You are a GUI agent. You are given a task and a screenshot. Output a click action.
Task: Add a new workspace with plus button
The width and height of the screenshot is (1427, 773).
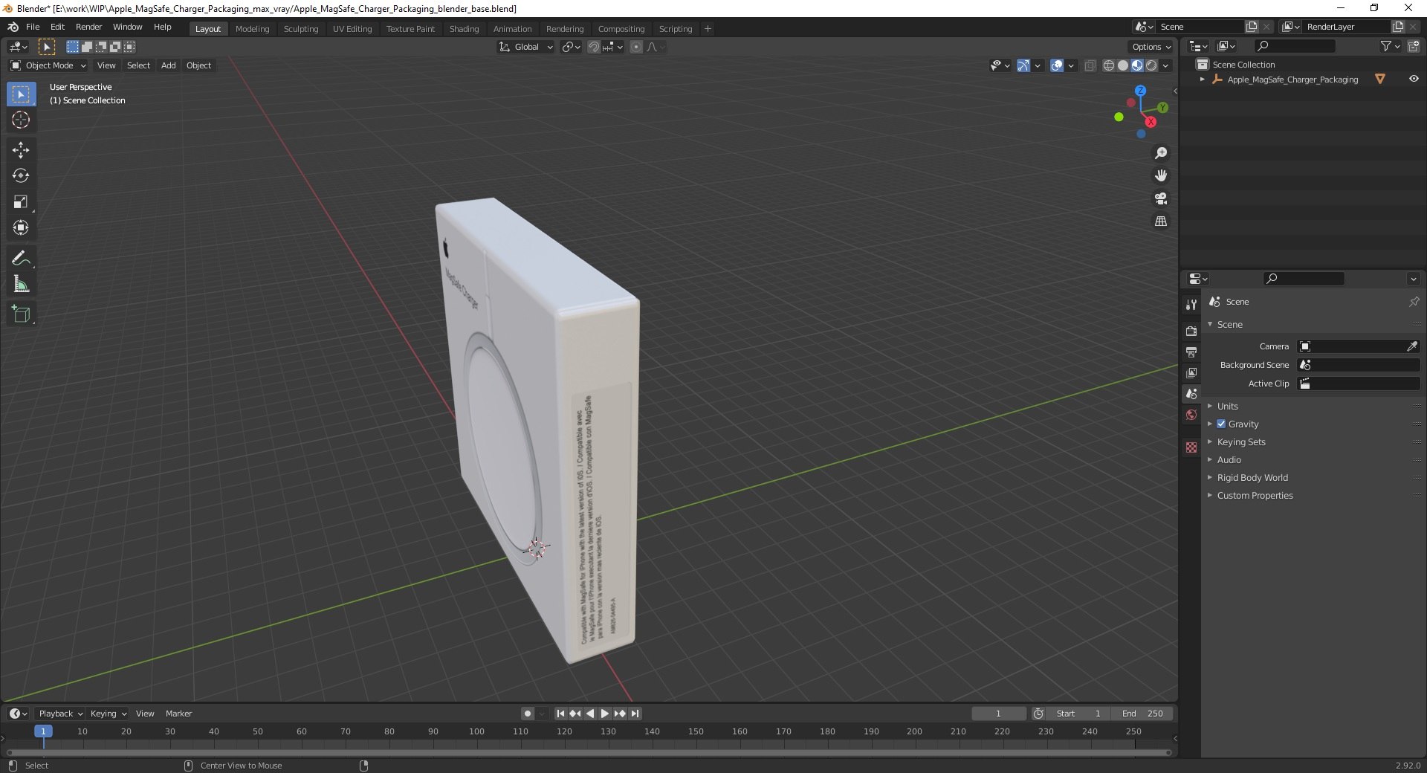coord(708,29)
